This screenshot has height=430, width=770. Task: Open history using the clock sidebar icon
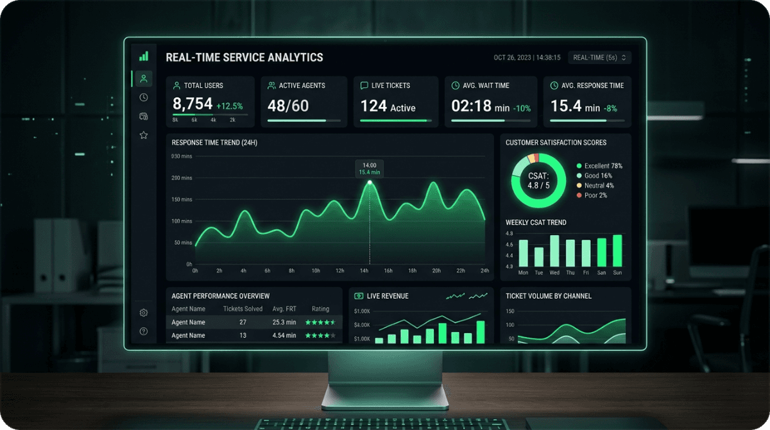coord(143,97)
